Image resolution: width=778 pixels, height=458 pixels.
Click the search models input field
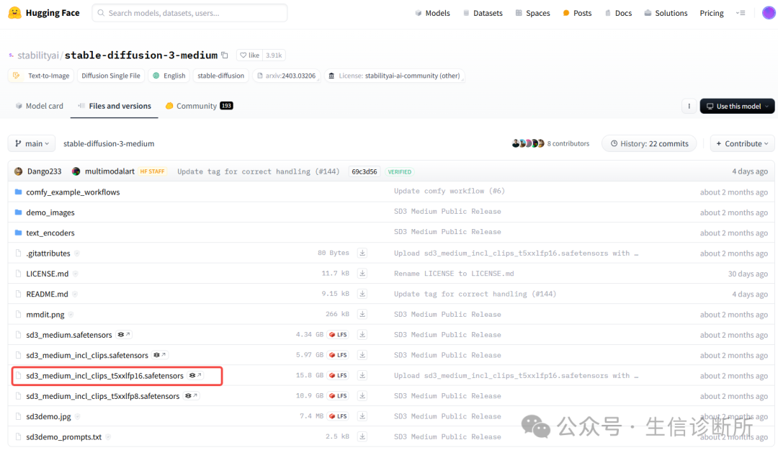tap(189, 13)
